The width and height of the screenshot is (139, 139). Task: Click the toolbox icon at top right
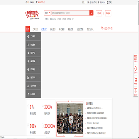108,2
